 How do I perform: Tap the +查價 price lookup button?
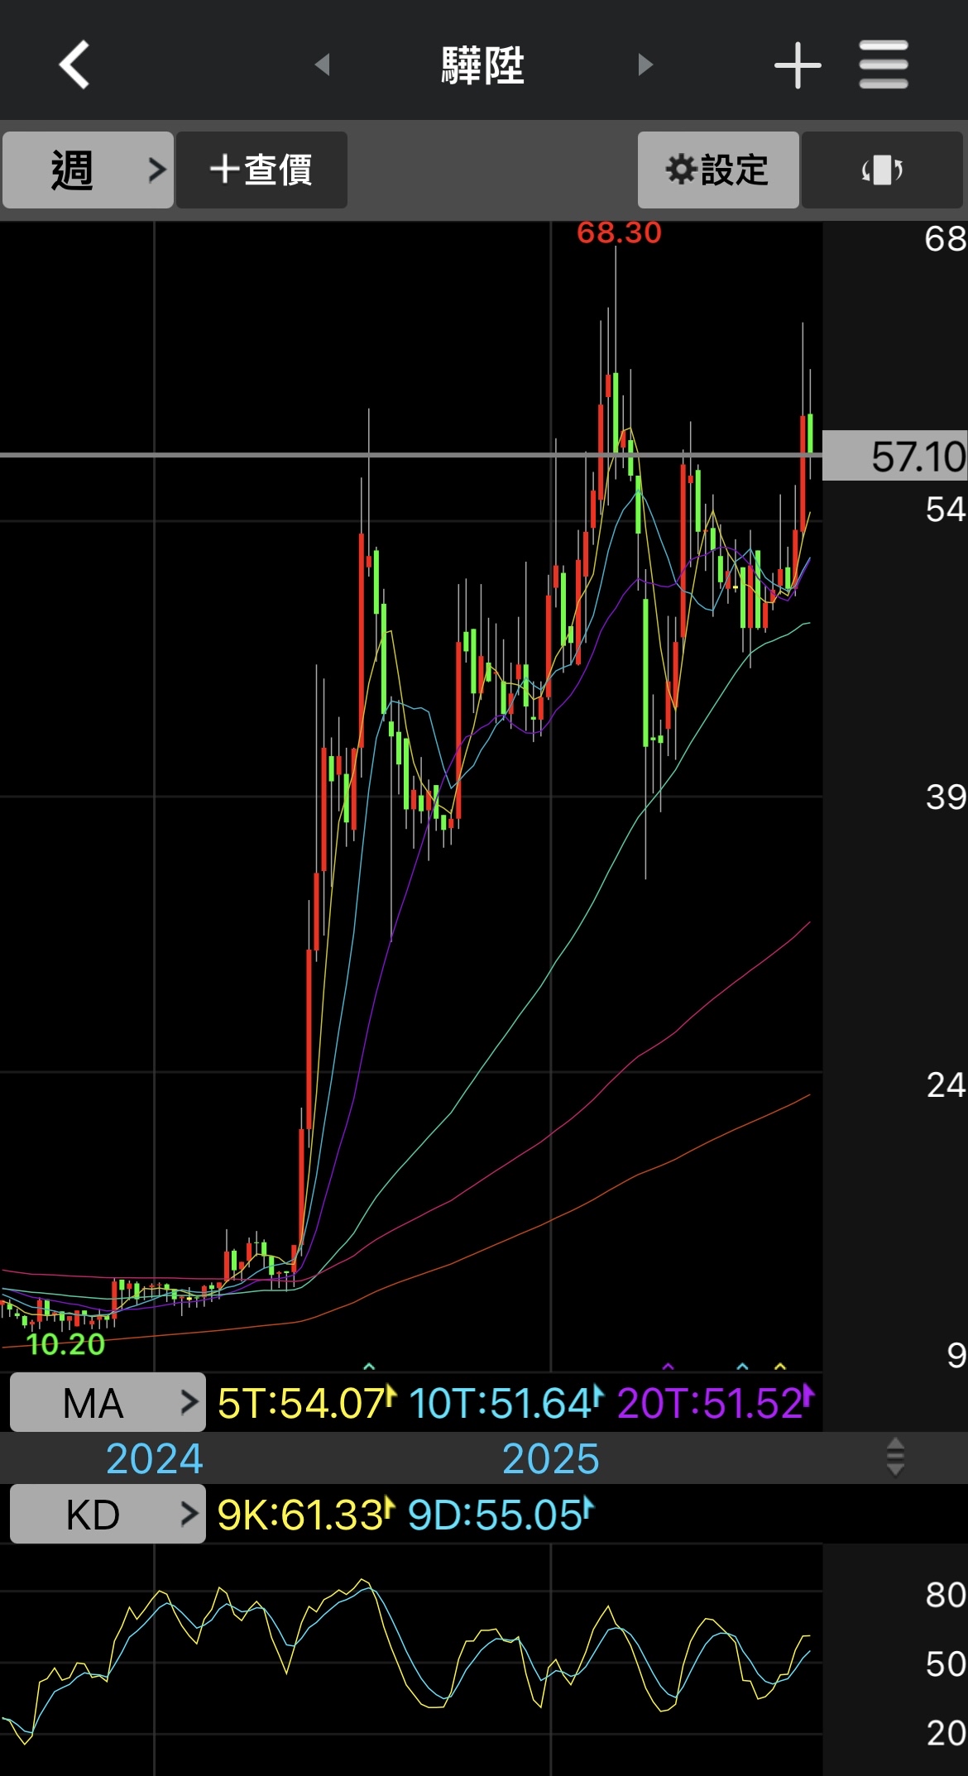261,170
